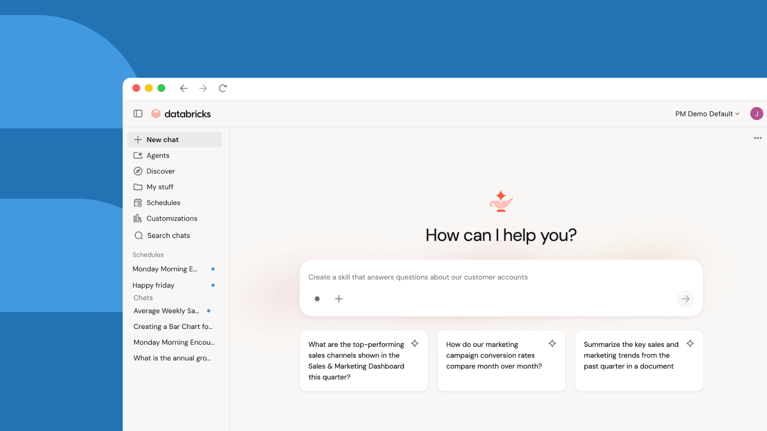Go forward with the forward arrow
This screenshot has height=431, width=767.
tap(203, 88)
